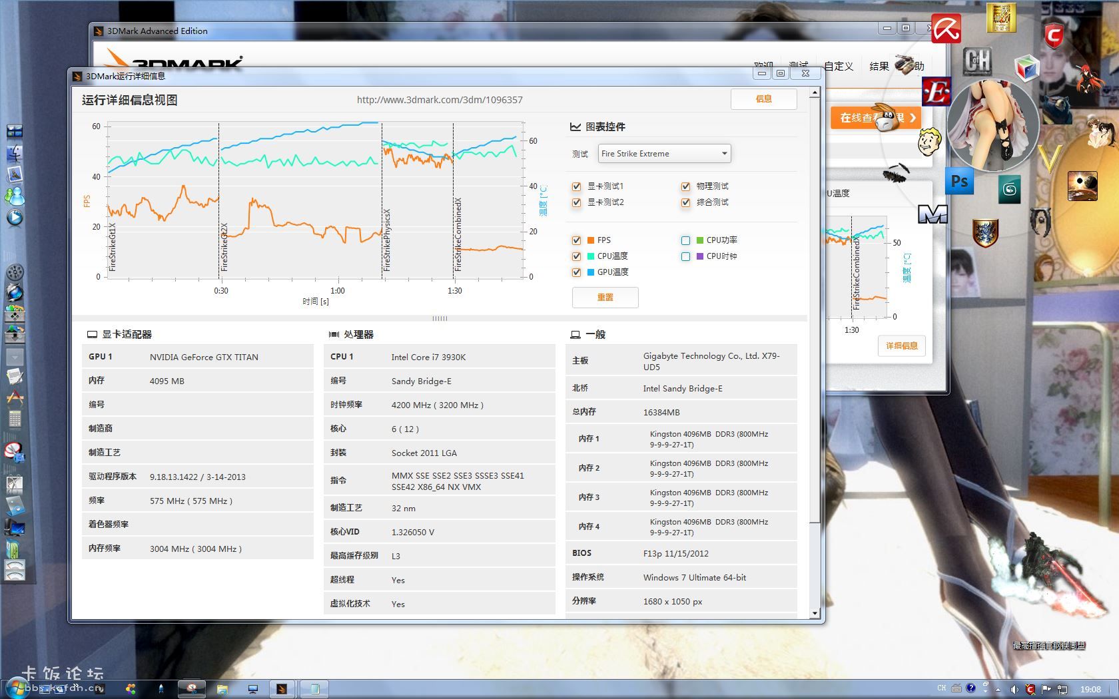This screenshot has height=699, width=1119.
Task: Open the 3DMark taskbar button
Action: pyautogui.click(x=282, y=689)
